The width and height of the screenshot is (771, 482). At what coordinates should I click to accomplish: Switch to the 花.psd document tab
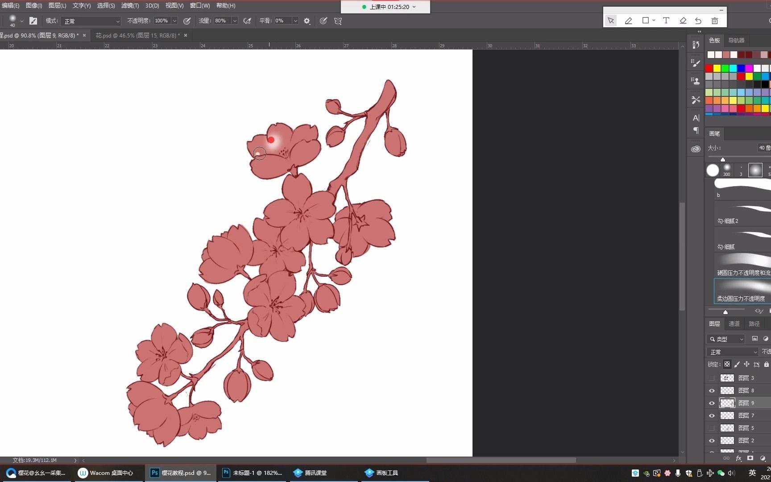(x=137, y=35)
